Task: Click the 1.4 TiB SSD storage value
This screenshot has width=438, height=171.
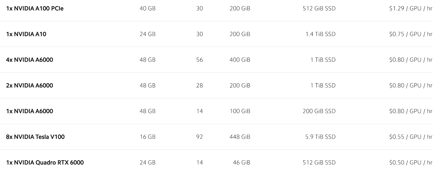Action: [x=320, y=34]
